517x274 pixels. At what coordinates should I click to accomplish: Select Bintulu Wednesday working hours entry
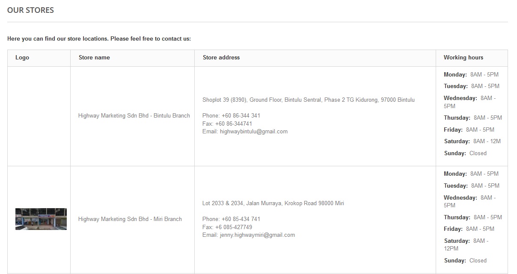(x=470, y=102)
